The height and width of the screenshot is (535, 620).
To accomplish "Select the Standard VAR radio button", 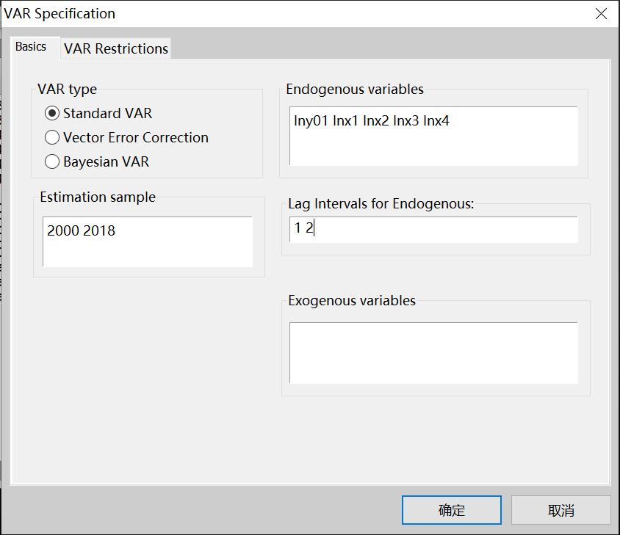I will coord(51,114).
